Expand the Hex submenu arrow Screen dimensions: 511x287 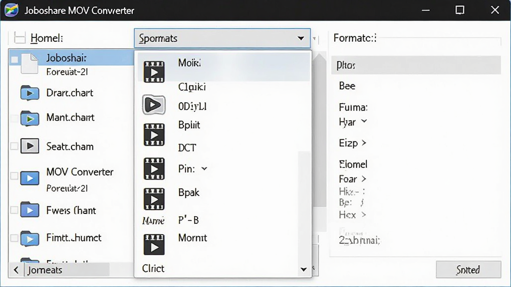(364, 215)
